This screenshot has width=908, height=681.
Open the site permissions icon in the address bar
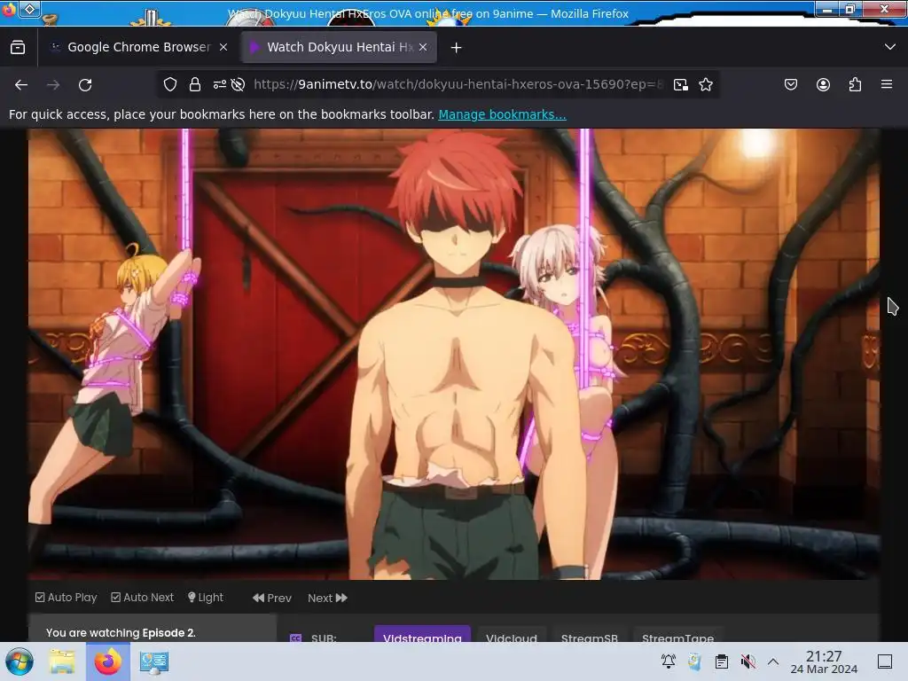point(220,84)
